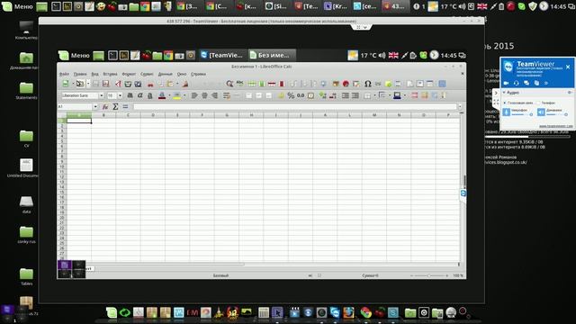Click the local Меню button at top left
Viewport: 576px width, 324px height.
[x=18, y=6]
